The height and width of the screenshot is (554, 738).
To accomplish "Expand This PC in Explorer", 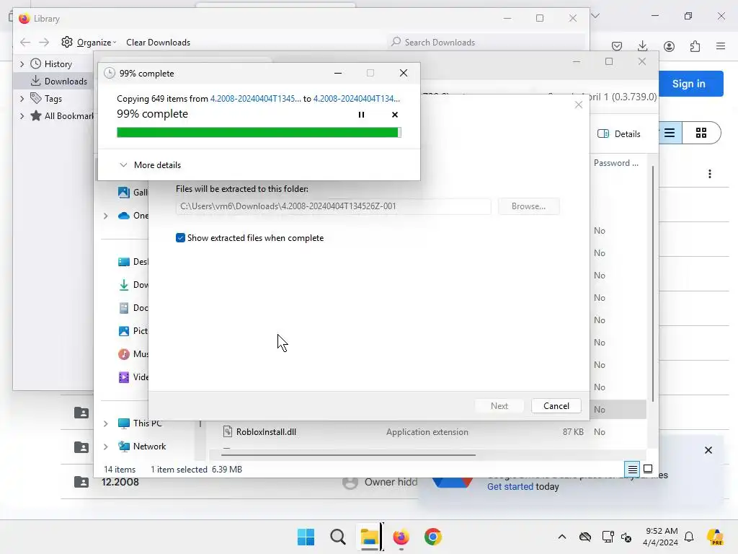I will (x=106, y=423).
